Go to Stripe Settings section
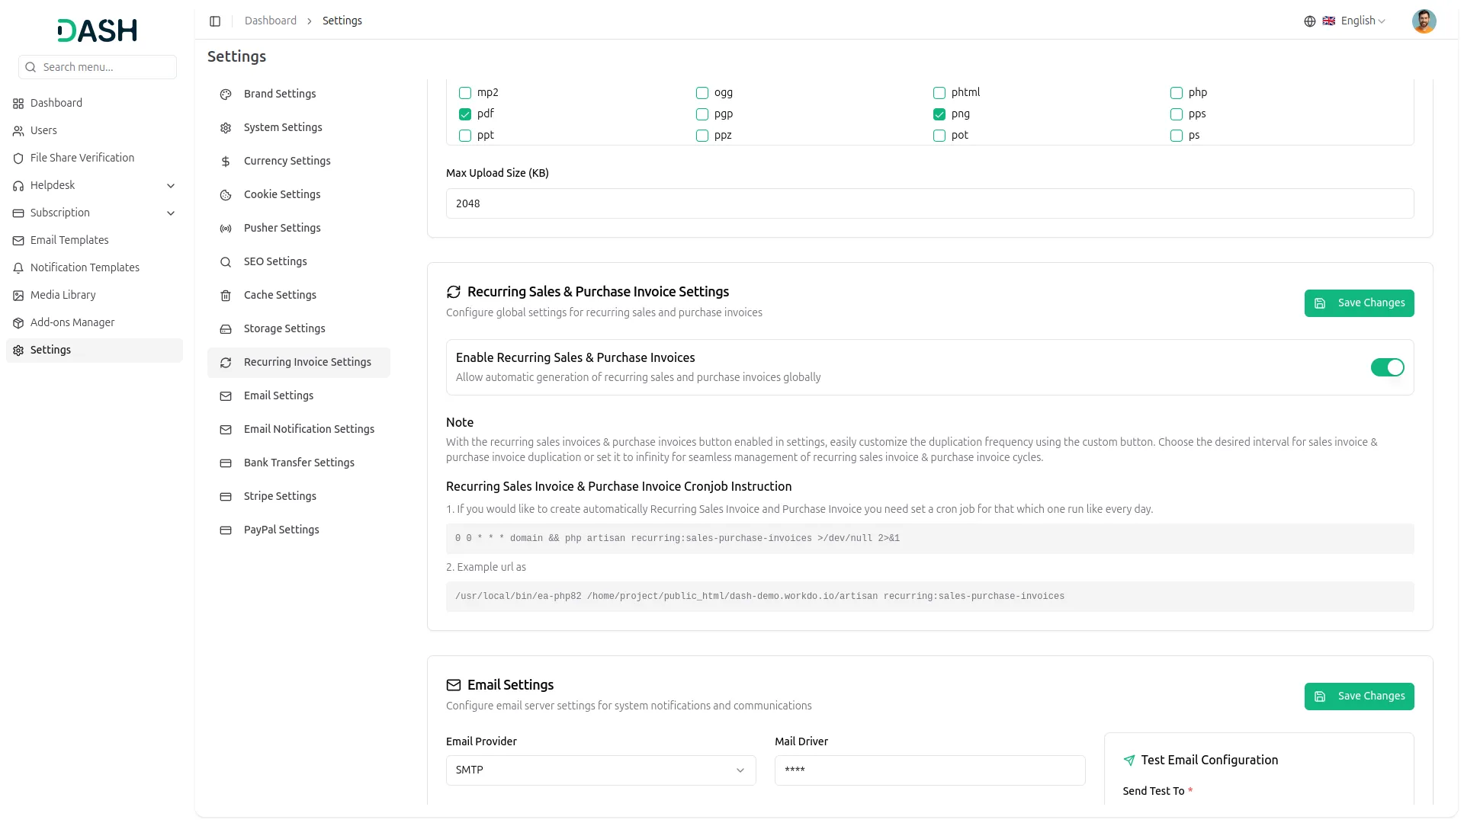Screen dimensions: 1464x823 tap(280, 496)
